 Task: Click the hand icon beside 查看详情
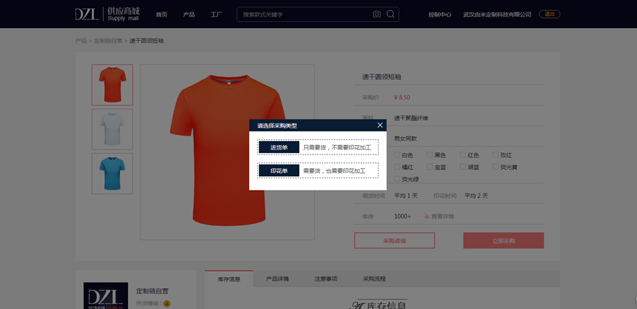(426, 216)
